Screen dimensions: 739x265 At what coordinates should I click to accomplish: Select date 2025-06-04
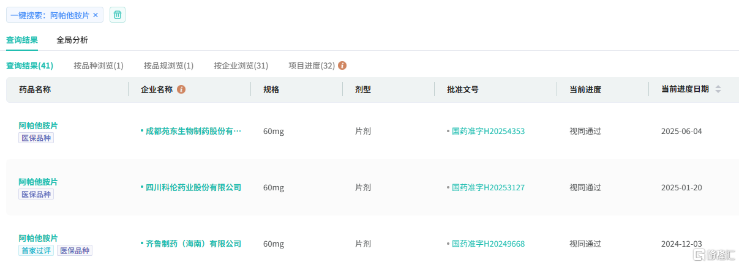tap(681, 131)
